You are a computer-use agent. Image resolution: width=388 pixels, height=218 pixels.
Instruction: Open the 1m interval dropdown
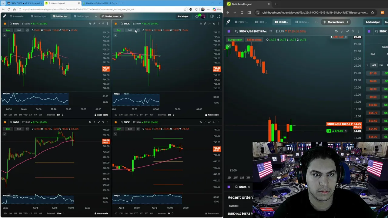tap(60, 115)
